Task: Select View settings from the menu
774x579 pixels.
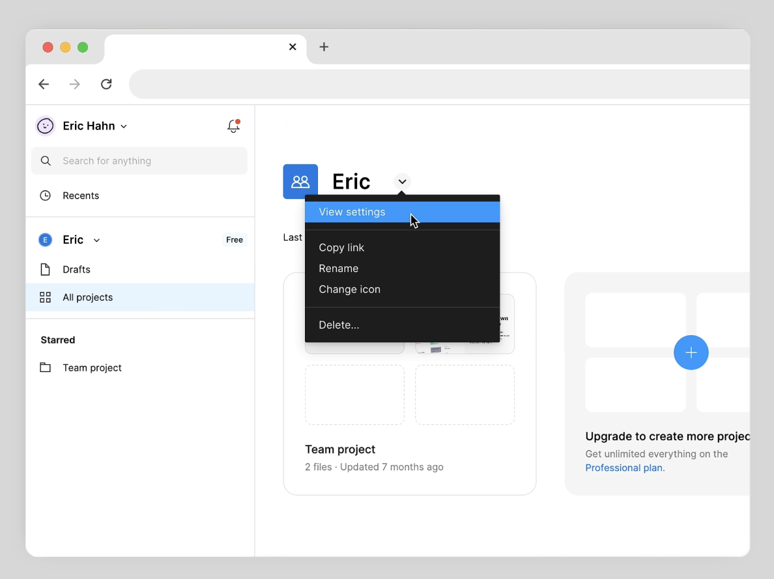Action: [352, 212]
